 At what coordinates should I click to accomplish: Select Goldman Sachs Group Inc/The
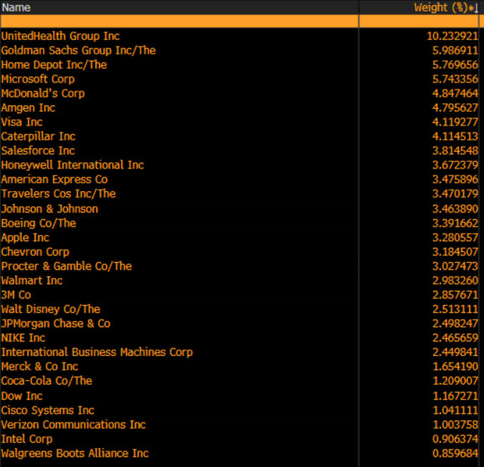(79, 51)
